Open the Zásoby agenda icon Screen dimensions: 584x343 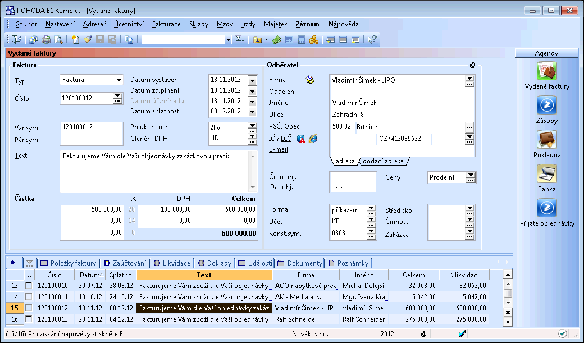coord(547,105)
